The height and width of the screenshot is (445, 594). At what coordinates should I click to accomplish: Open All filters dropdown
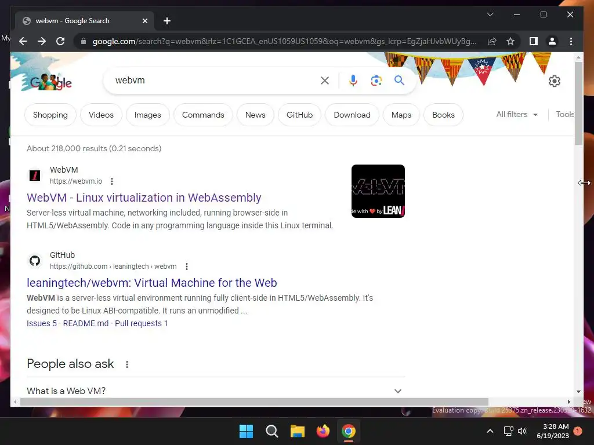pyautogui.click(x=517, y=114)
